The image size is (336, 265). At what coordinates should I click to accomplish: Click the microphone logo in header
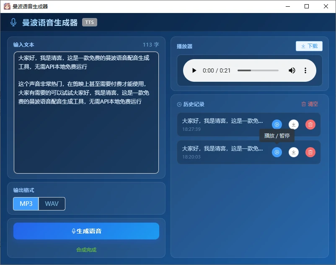(x=14, y=23)
